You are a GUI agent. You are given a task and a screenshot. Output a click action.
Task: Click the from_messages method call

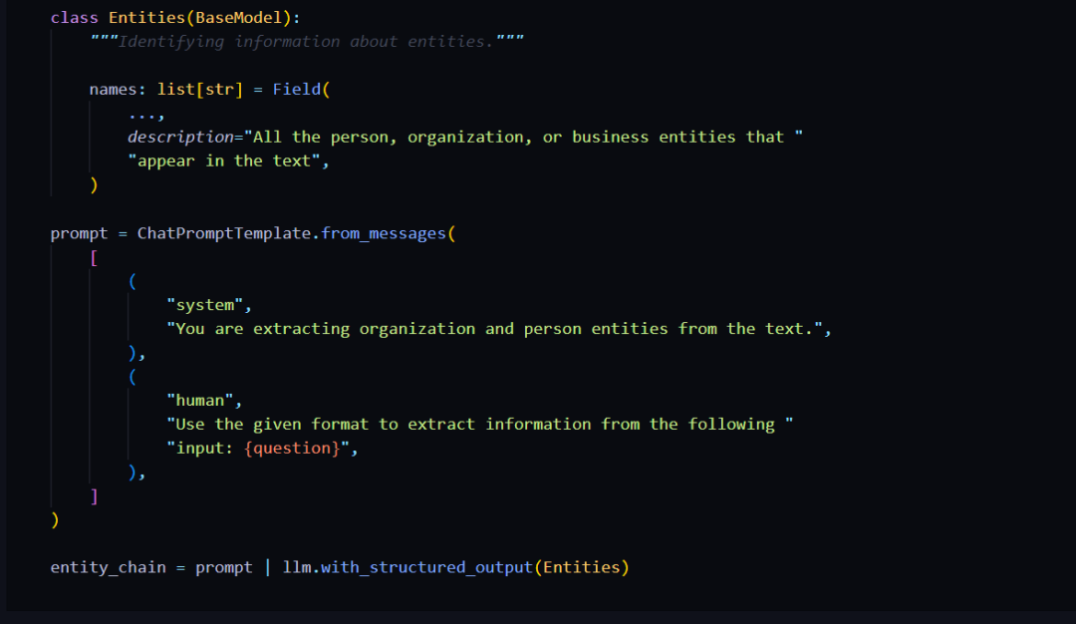pos(384,232)
